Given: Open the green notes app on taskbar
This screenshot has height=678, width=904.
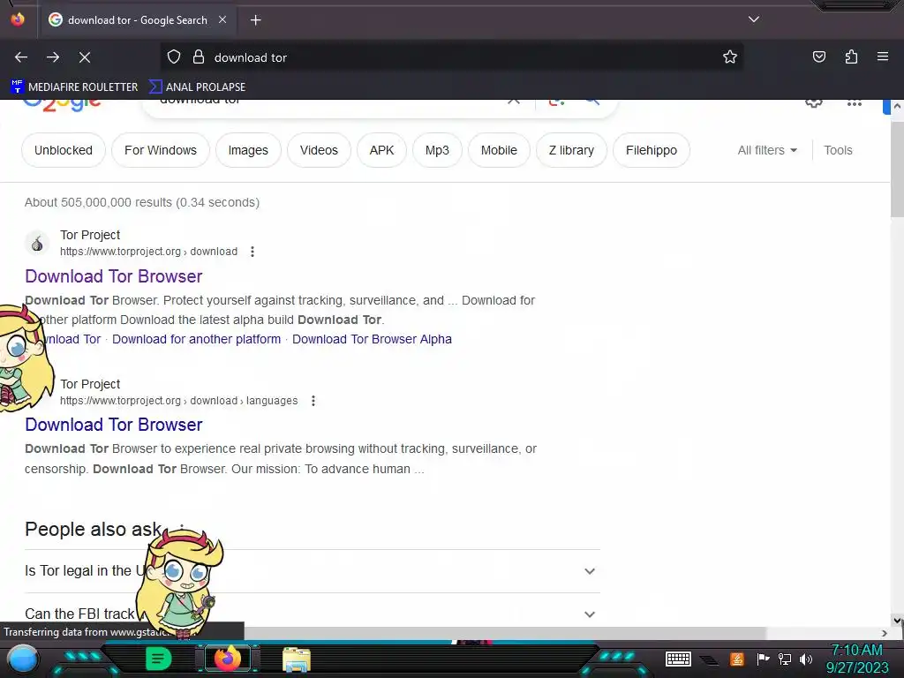Looking at the screenshot, I should pos(157,659).
